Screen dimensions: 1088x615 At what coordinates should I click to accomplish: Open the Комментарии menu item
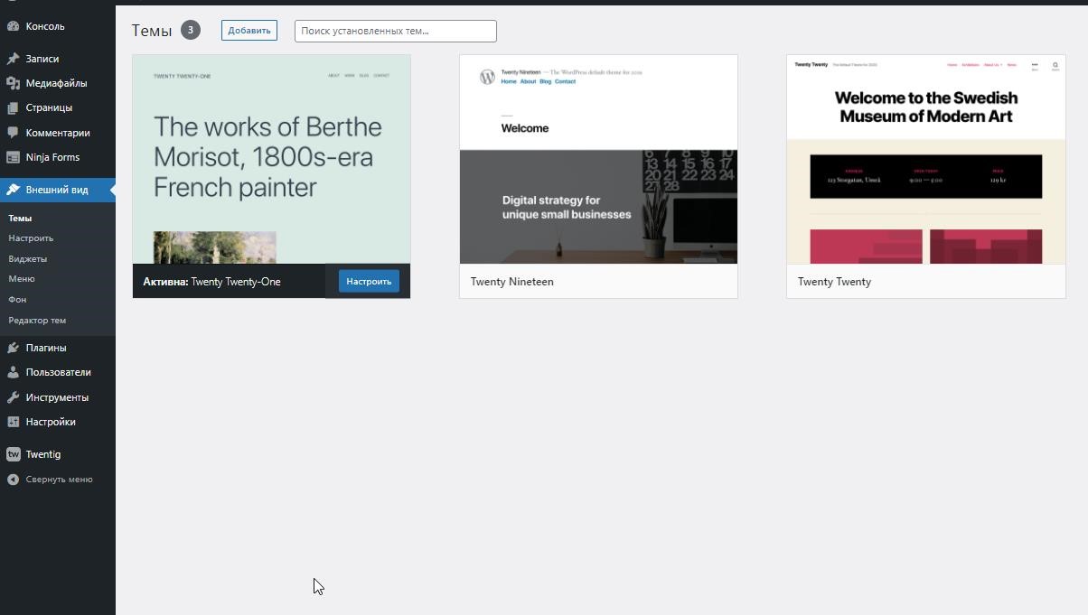coord(58,133)
